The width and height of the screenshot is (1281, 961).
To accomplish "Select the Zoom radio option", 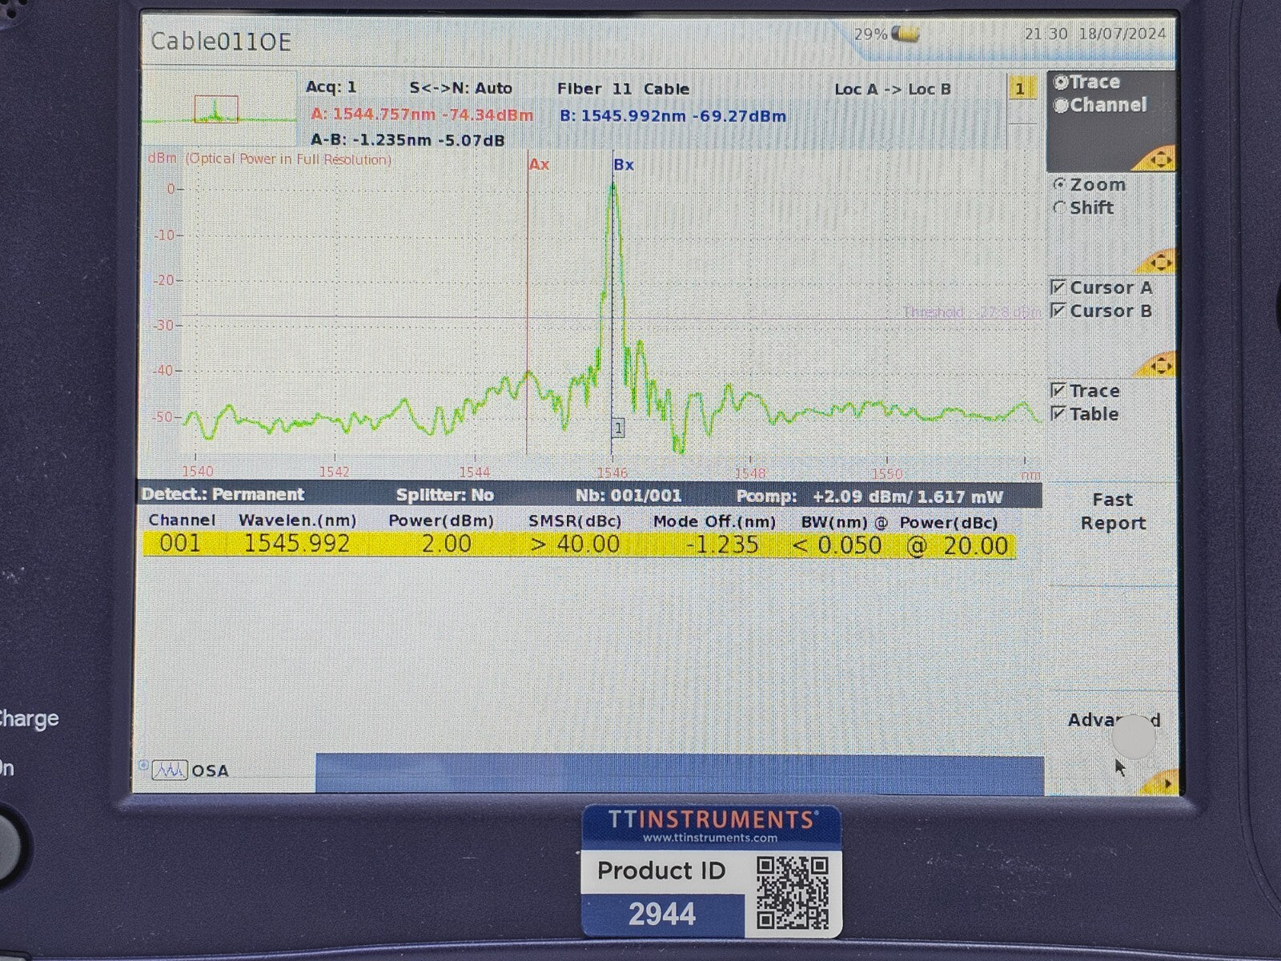I will click(x=1060, y=185).
